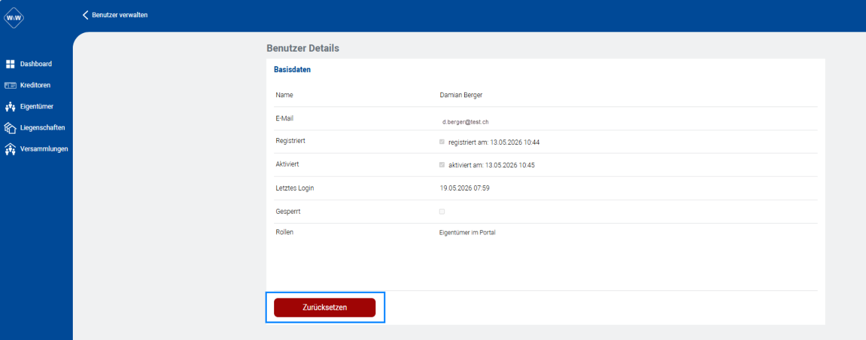
Task: Click the Dashboard grid icon
Action: coord(10,64)
